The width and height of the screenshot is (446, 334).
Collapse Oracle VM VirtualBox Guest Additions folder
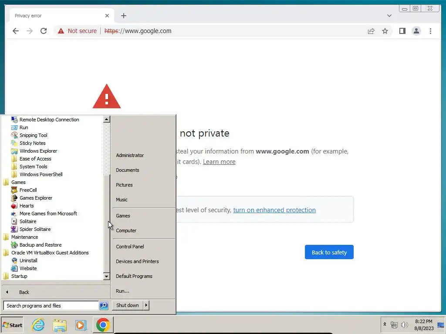[x=50, y=253]
